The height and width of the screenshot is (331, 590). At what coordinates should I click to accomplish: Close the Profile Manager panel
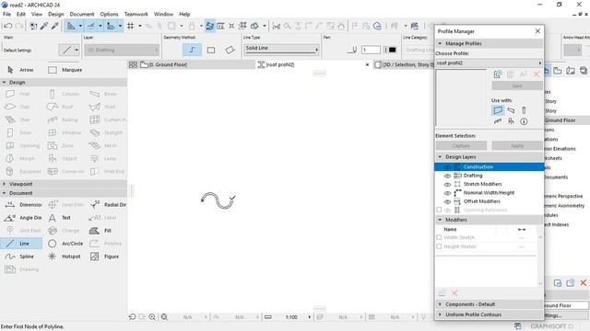[537, 31]
